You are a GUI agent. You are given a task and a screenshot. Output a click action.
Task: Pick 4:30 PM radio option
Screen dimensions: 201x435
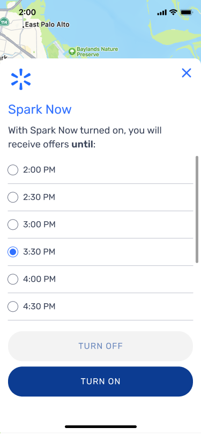pos(100,306)
